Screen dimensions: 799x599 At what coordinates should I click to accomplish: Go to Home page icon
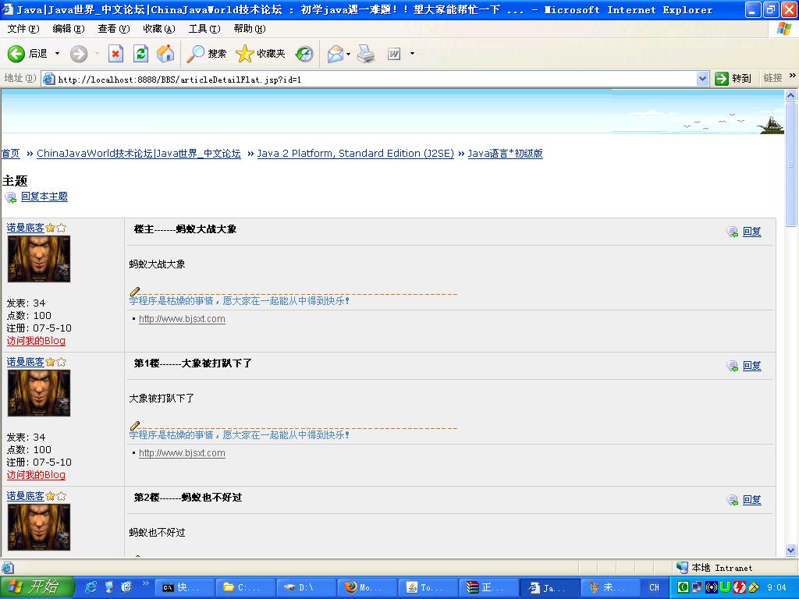165,54
